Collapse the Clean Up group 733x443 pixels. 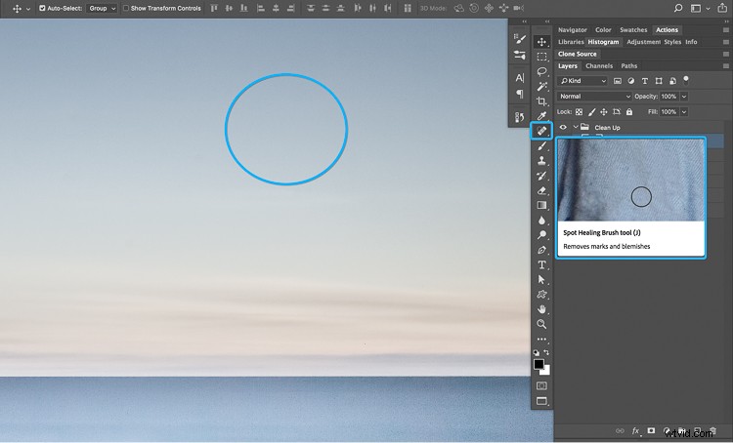[x=576, y=127]
